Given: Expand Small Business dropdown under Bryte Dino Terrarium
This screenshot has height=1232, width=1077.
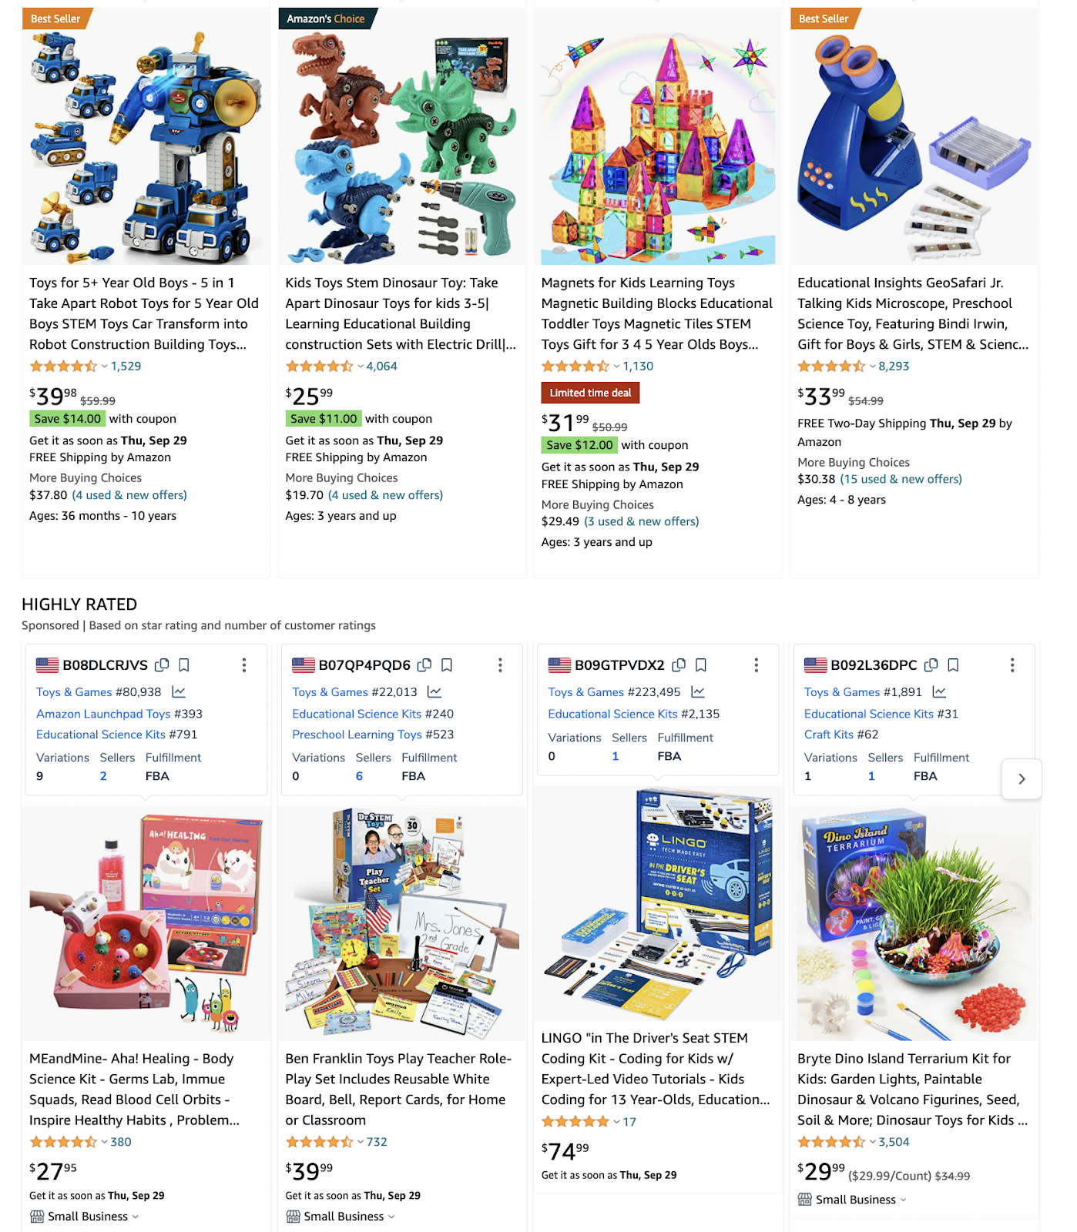Looking at the screenshot, I should [x=904, y=1200].
